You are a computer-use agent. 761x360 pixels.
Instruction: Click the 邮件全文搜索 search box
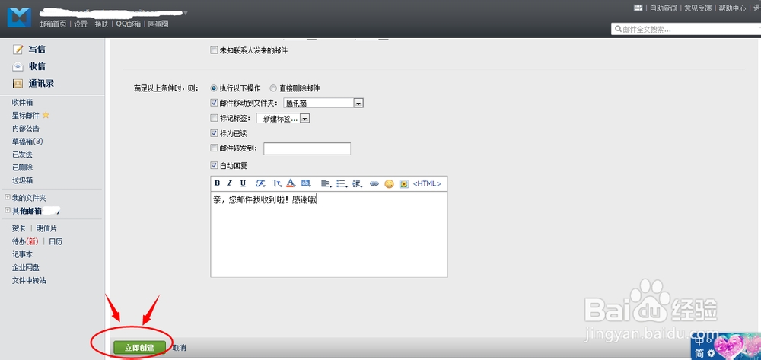pyautogui.click(x=686, y=29)
